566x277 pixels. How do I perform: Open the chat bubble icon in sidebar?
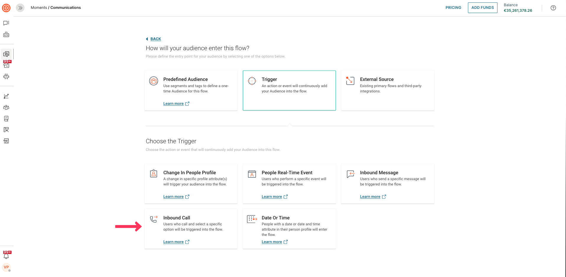coord(6,23)
